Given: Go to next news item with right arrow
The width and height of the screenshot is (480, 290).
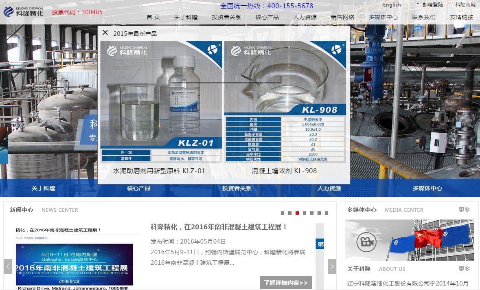Looking at the screenshot, I should click(332, 266).
